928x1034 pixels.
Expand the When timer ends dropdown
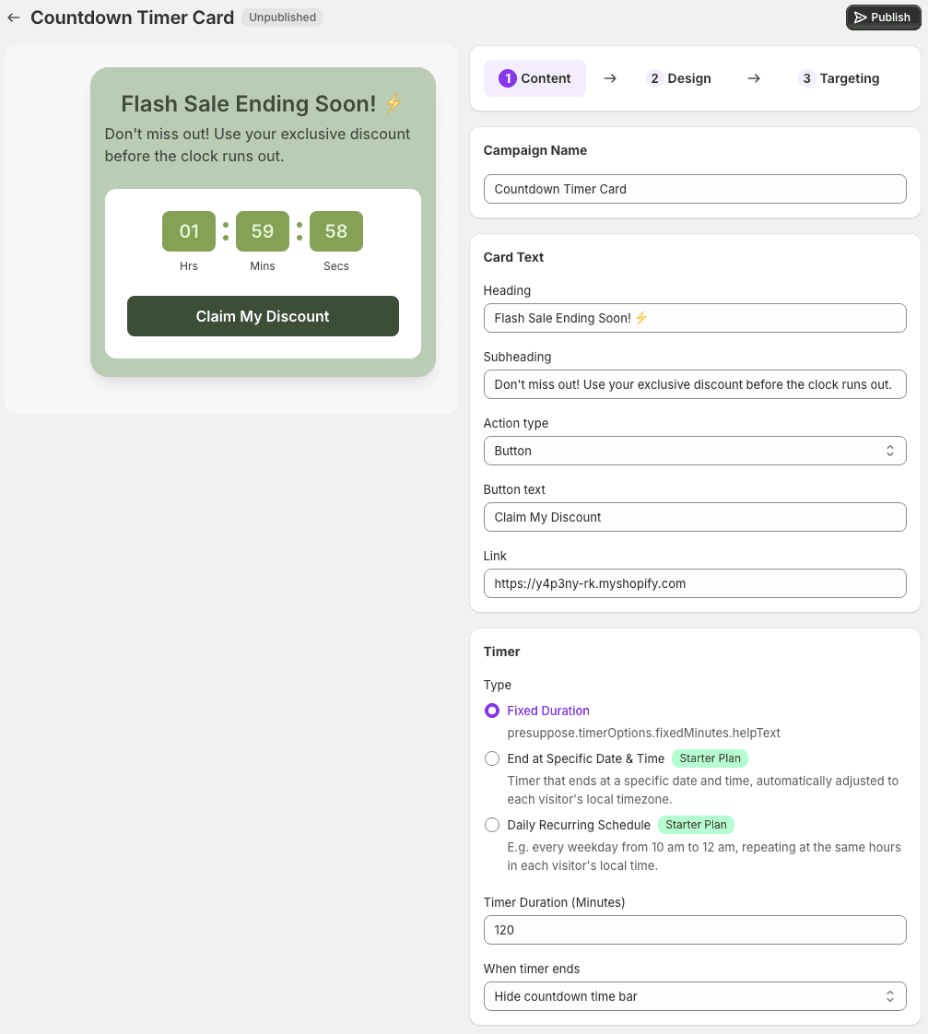tap(695, 996)
